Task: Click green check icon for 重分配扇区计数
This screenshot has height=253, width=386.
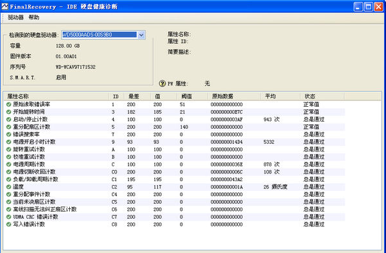Action: point(8,127)
